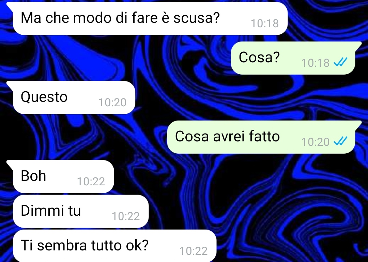Screen dimensions: 368x262
Task: Click the 10:22 timestamp on 'Ti sembra tutto ok?'
Action: point(194,251)
